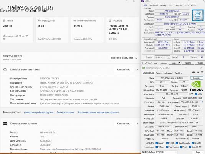
Task: Click the Close button in CPU-Z
Action: click(200, 63)
